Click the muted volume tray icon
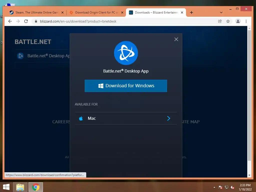 click(232, 187)
